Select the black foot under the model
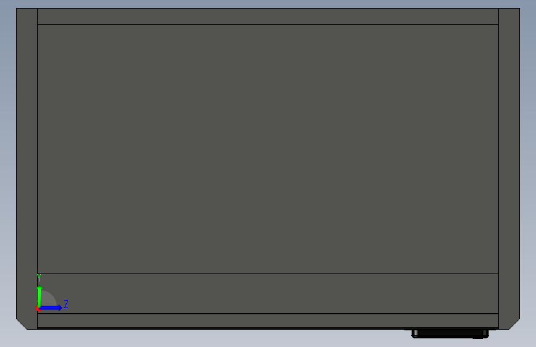 click(x=450, y=333)
